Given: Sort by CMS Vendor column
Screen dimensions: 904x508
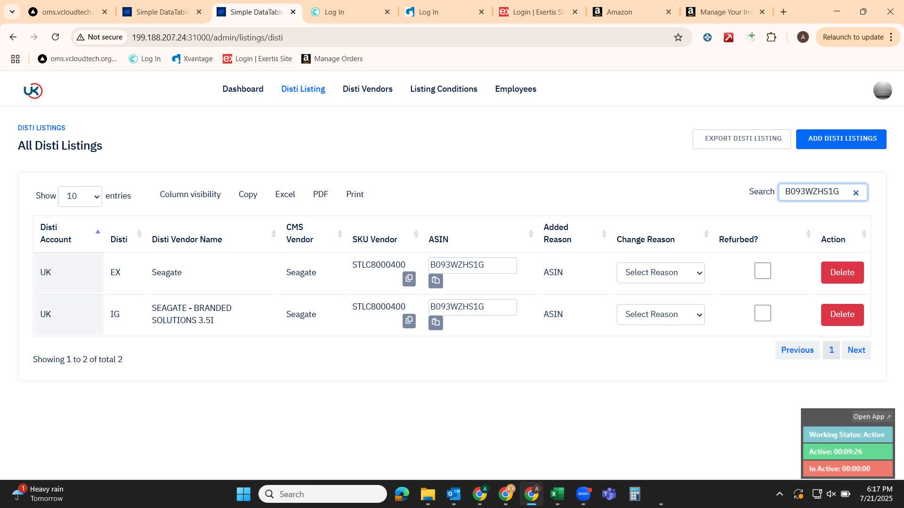Looking at the screenshot, I should pos(313,233).
